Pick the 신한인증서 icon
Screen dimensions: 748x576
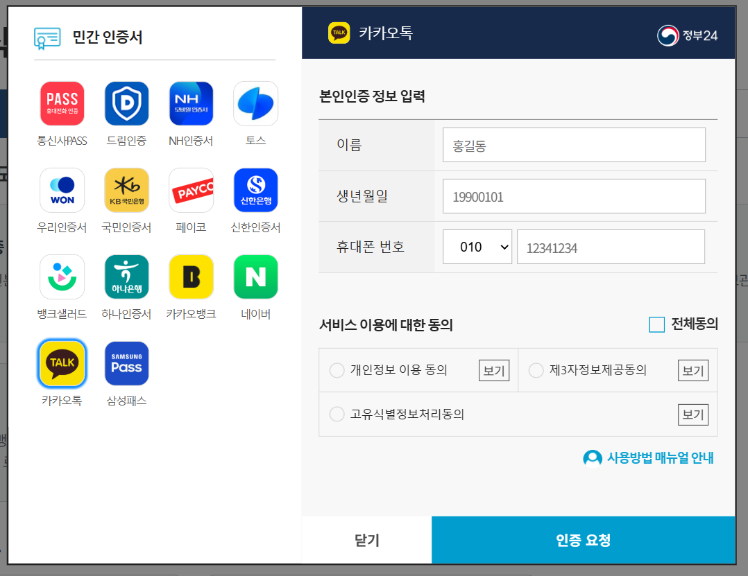click(x=255, y=190)
